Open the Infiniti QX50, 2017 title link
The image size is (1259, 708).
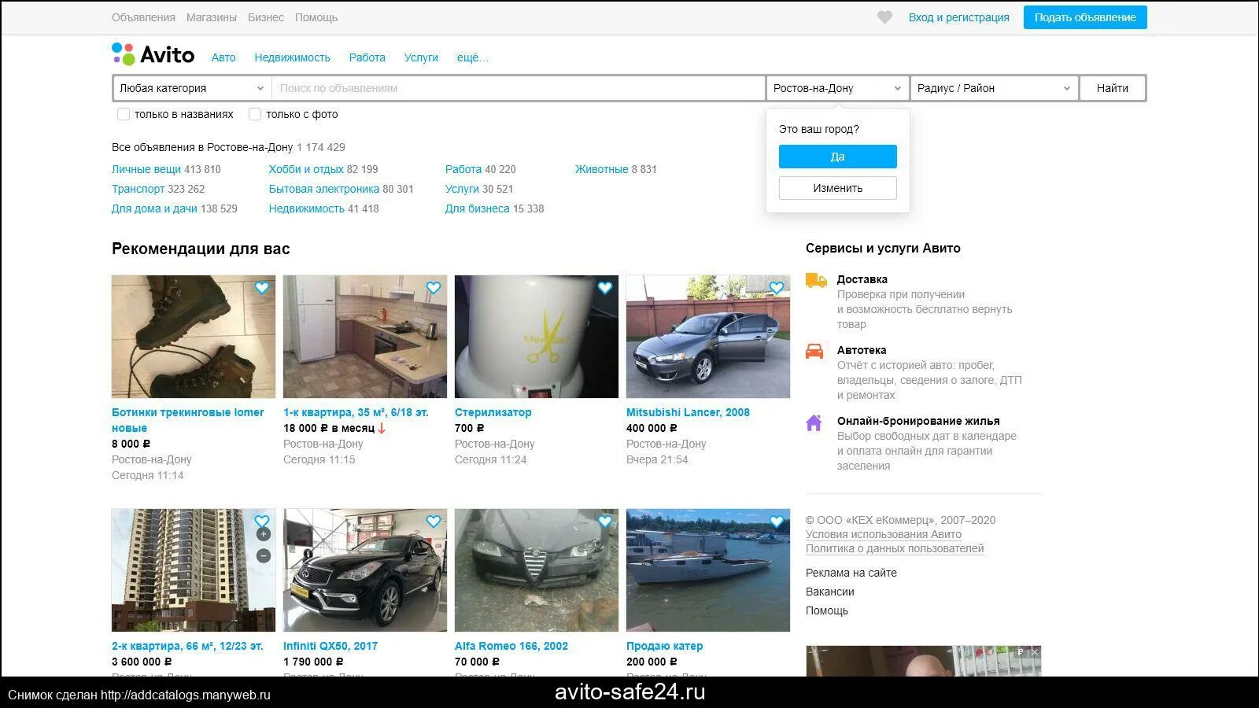point(330,646)
